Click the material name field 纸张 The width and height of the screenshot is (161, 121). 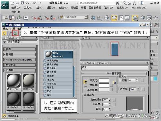(x=115, y=67)
